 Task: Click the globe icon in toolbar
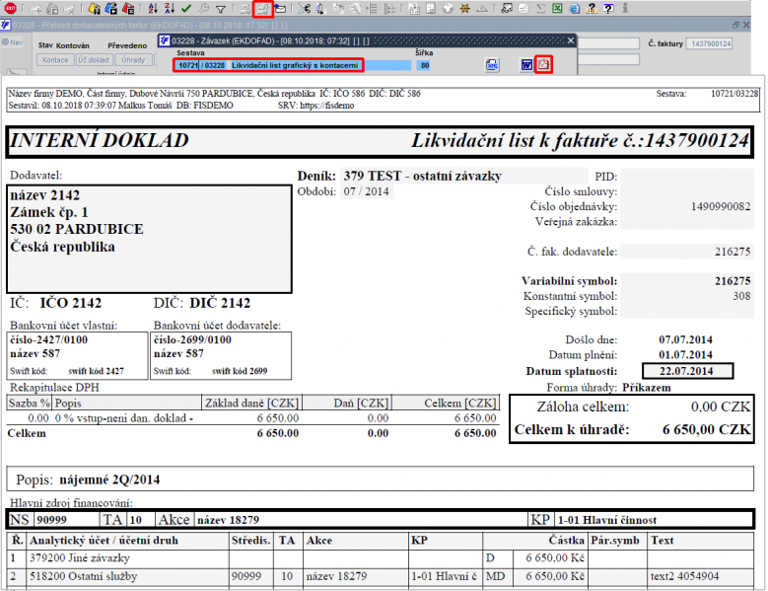[x=448, y=8]
